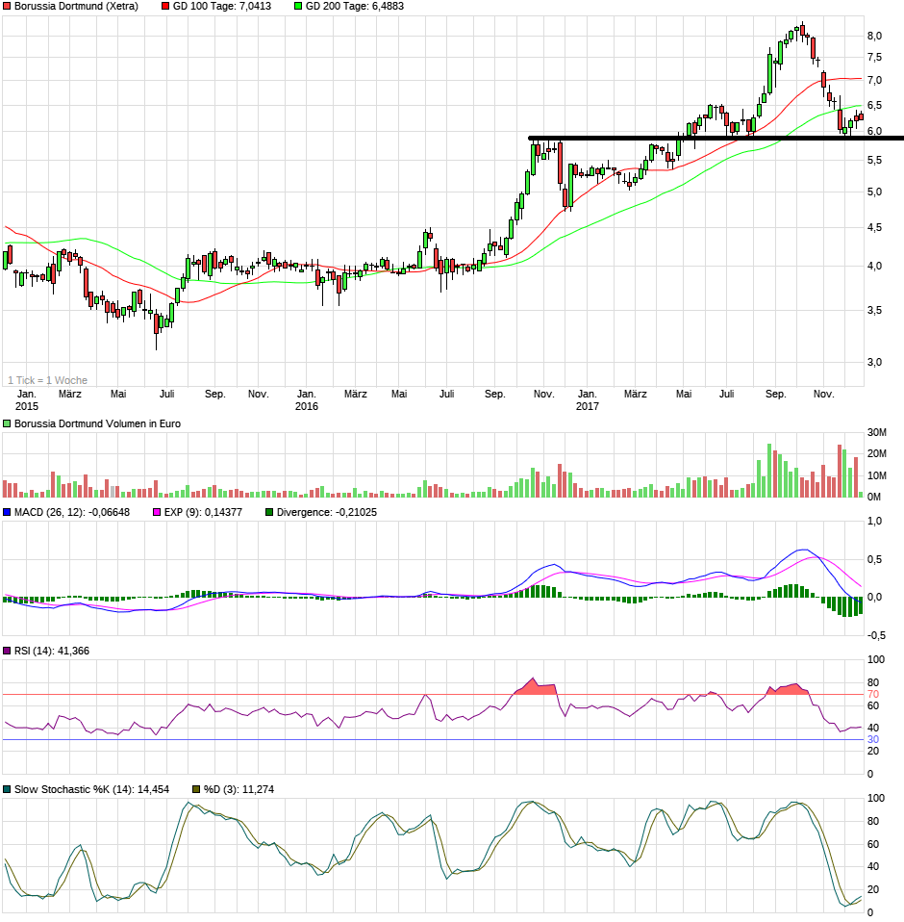Click the Borussia Dortmund Volumen in Euro label
This screenshot has height=922, width=904.
tap(97, 424)
